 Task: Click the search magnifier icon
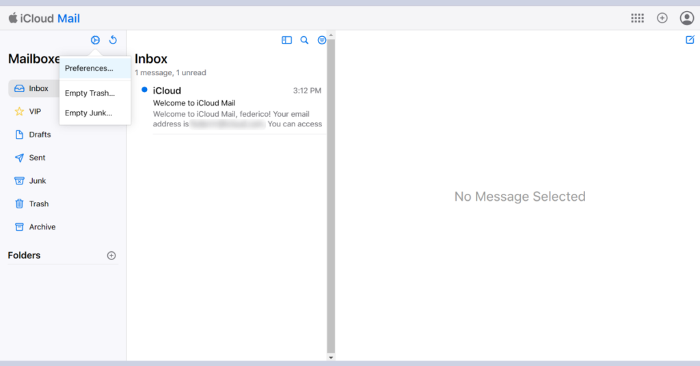304,40
